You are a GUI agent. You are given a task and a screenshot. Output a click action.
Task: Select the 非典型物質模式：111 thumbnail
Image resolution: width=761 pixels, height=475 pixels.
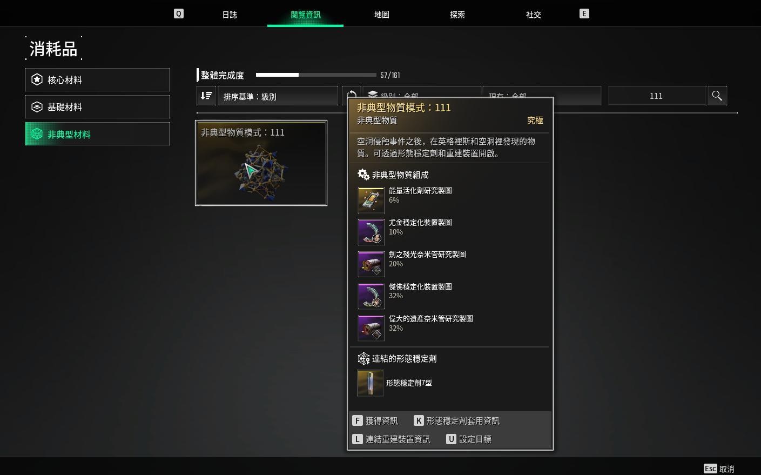point(261,163)
